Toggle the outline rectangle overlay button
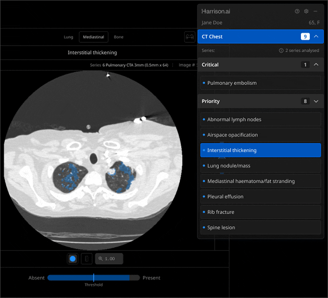 (x=86, y=259)
